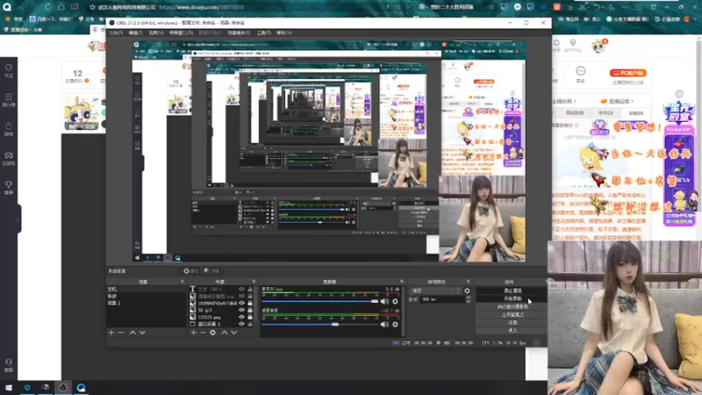Open scene transition properties gear
The image size is (702, 395).
(468, 291)
